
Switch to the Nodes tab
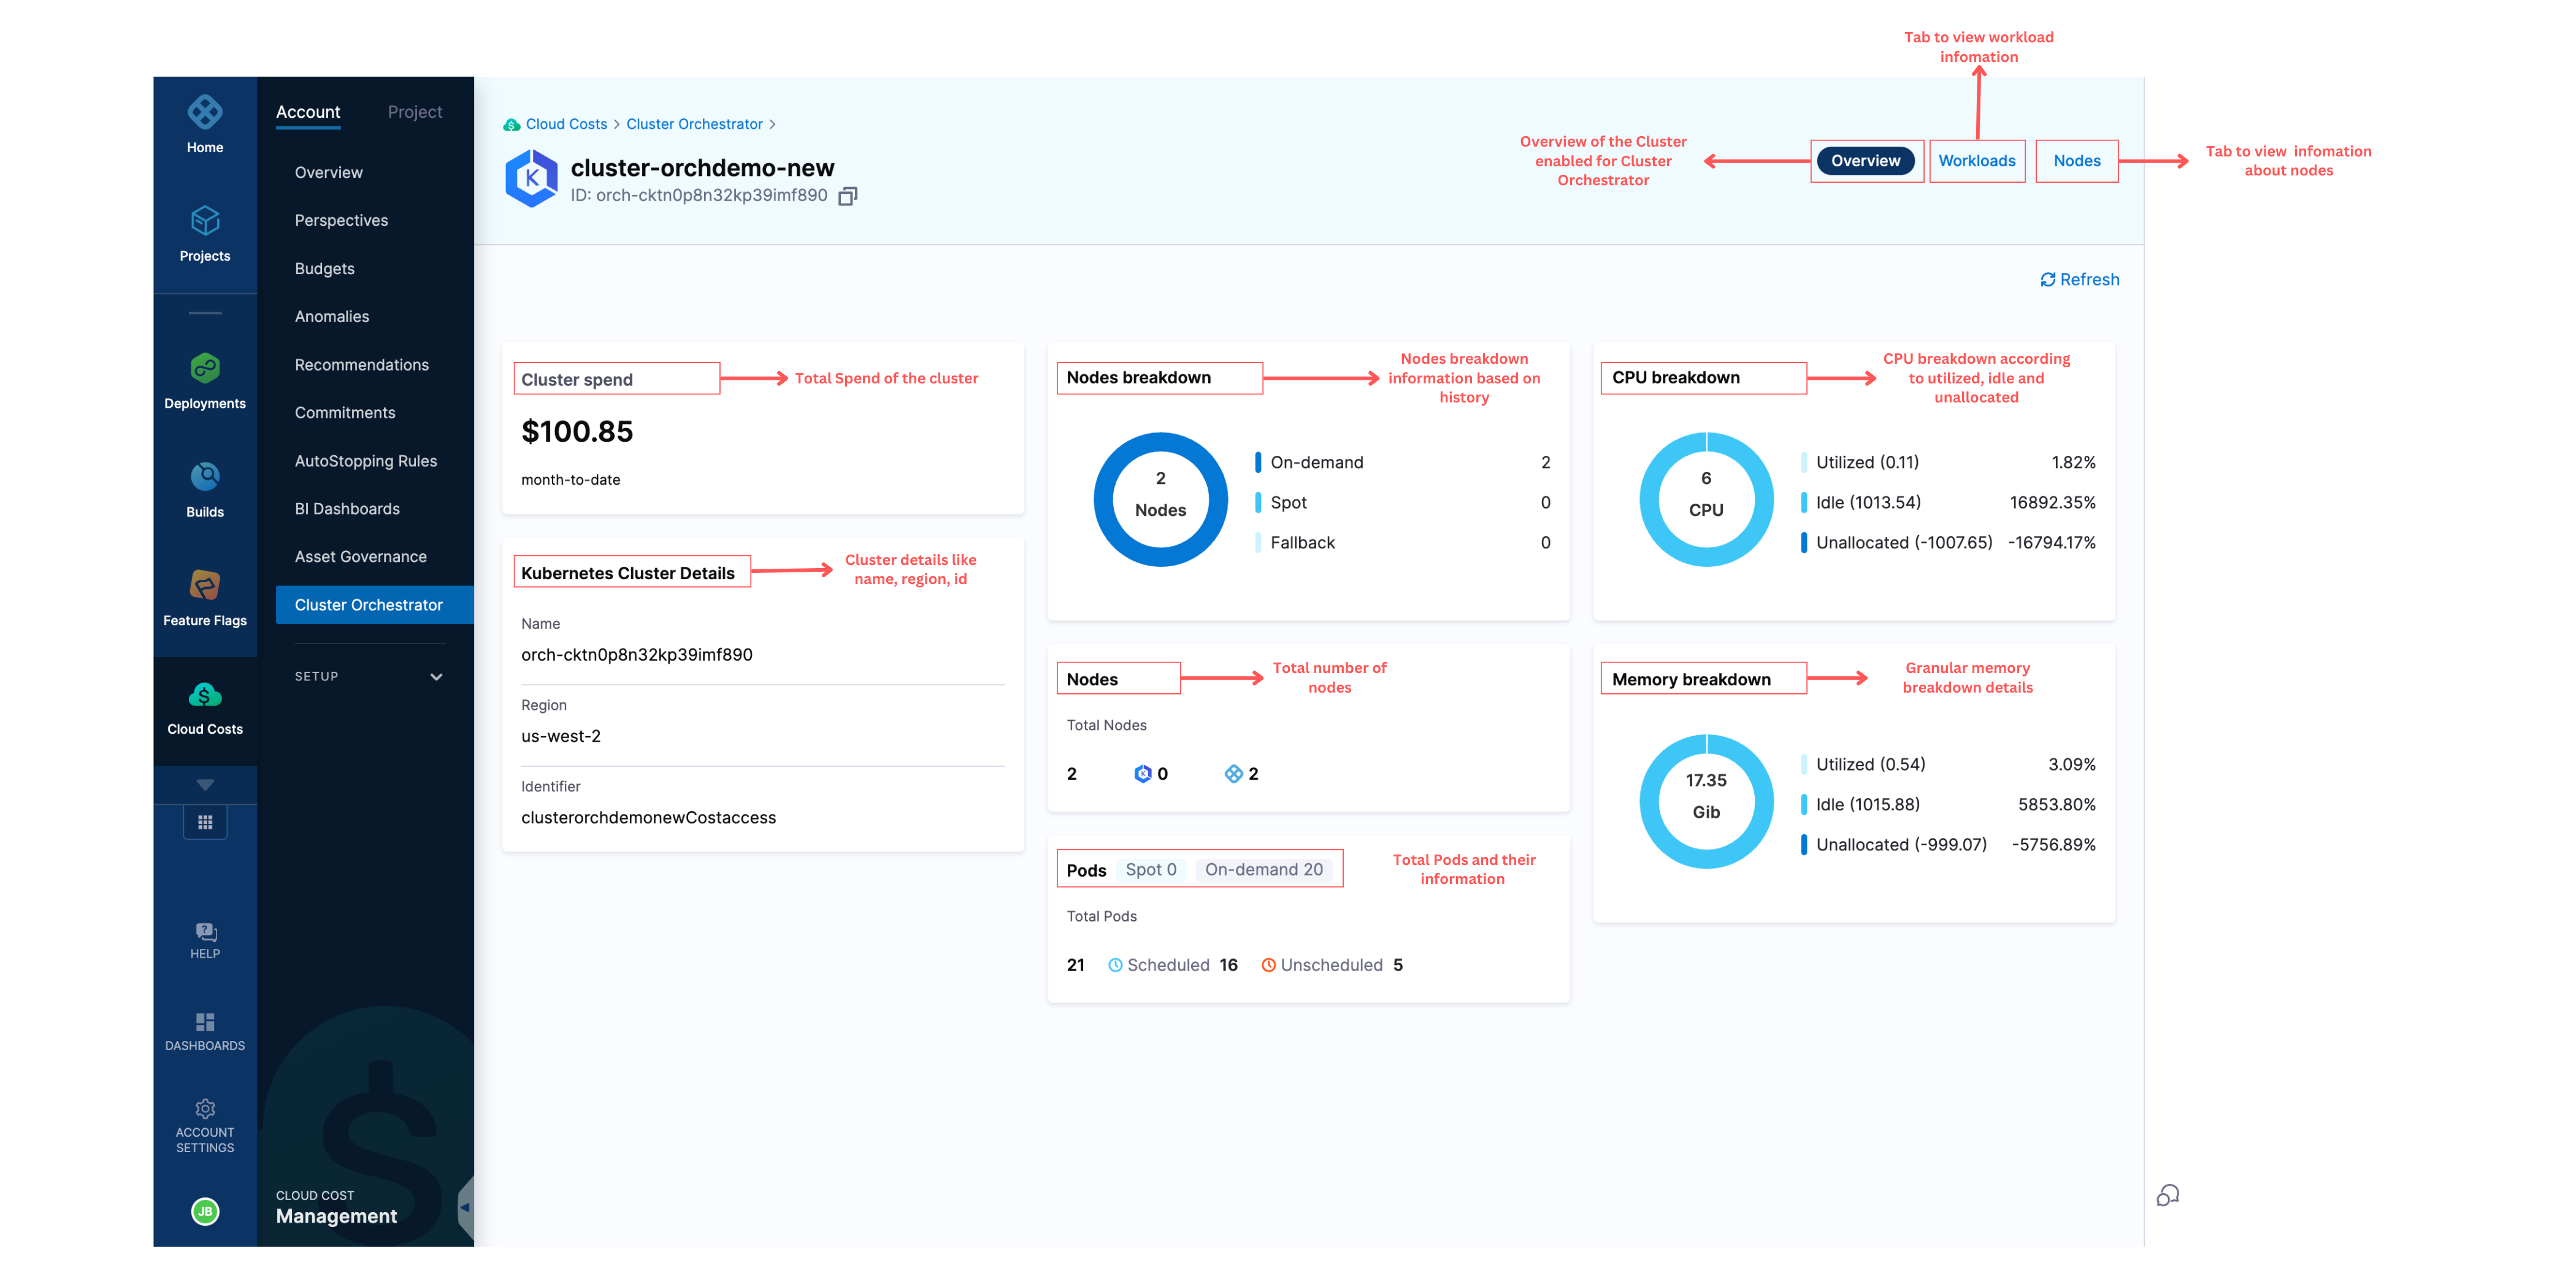point(2076,161)
